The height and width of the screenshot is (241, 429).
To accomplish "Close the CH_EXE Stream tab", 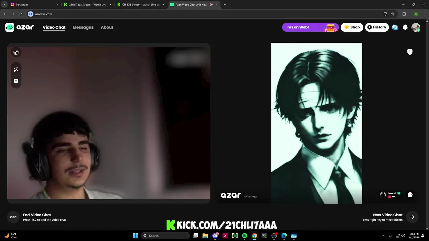I will (x=164, y=5).
